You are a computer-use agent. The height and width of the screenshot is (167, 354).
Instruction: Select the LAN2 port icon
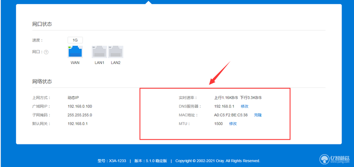115,52
